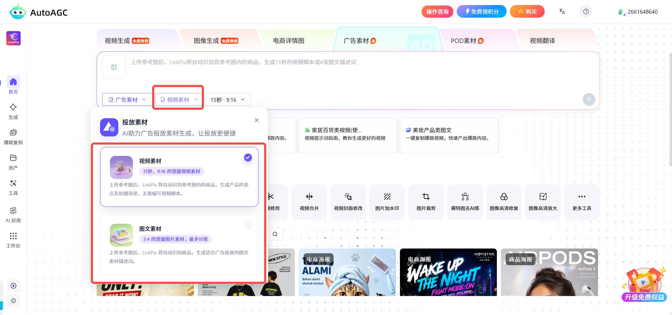The height and width of the screenshot is (315, 672).
Task: Open the Wake Up The Night poster thumbnail
Action: click(448, 272)
